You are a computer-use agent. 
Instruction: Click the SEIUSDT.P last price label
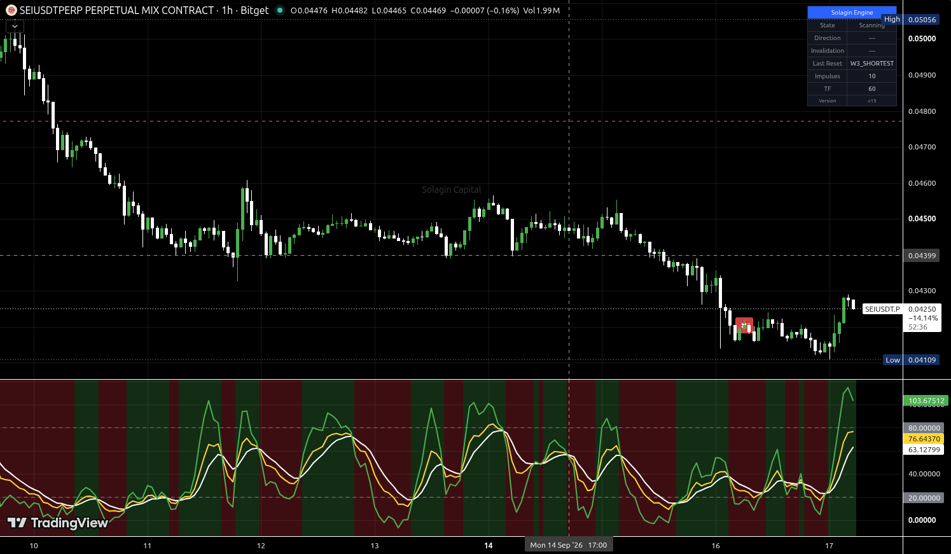click(x=882, y=309)
